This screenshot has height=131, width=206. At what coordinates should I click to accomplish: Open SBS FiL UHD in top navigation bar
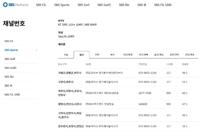pos(163,5)
